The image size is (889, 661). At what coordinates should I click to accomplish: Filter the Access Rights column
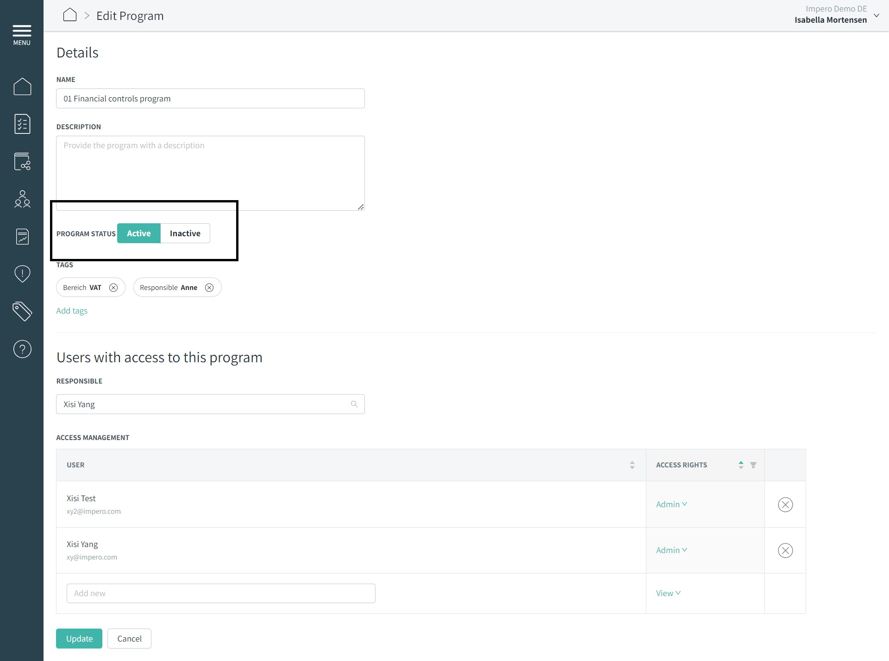pyautogui.click(x=753, y=465)
